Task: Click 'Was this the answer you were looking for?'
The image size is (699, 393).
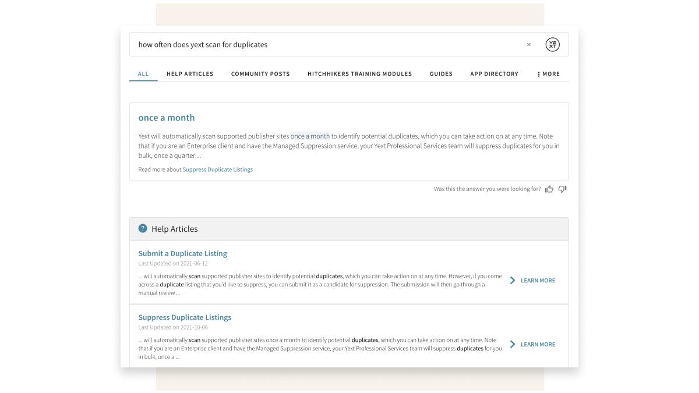Action: pyautogui.click(x=488, y=189)
